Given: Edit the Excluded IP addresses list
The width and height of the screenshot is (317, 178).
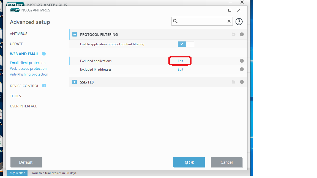Looking at the screenshot, I should [180, 69].
